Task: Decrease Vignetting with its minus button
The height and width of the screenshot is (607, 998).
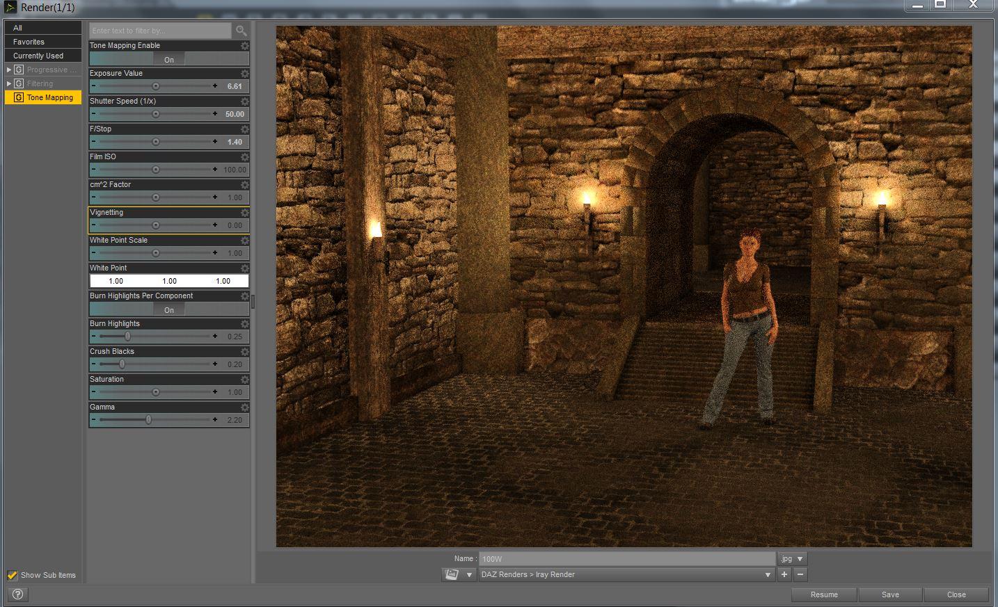Action: coord(94,225)
